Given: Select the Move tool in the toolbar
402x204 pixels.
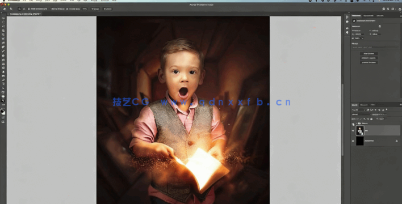Looking at the screenshot, I should pyautogui.click(x=3, y=18).
